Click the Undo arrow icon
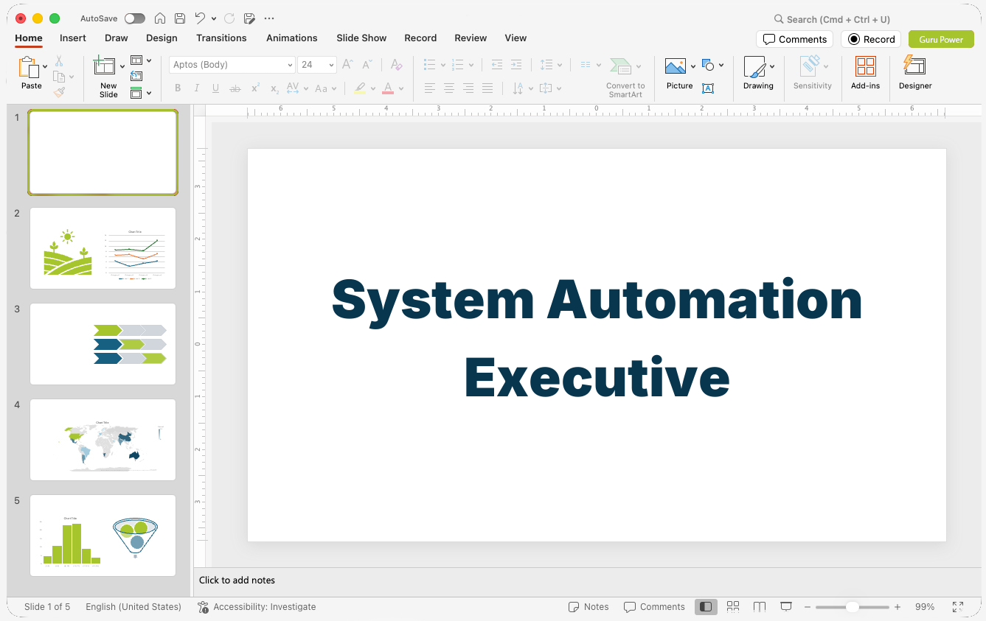The width and height of the screenshot is (986, 621). coord(200,18)
